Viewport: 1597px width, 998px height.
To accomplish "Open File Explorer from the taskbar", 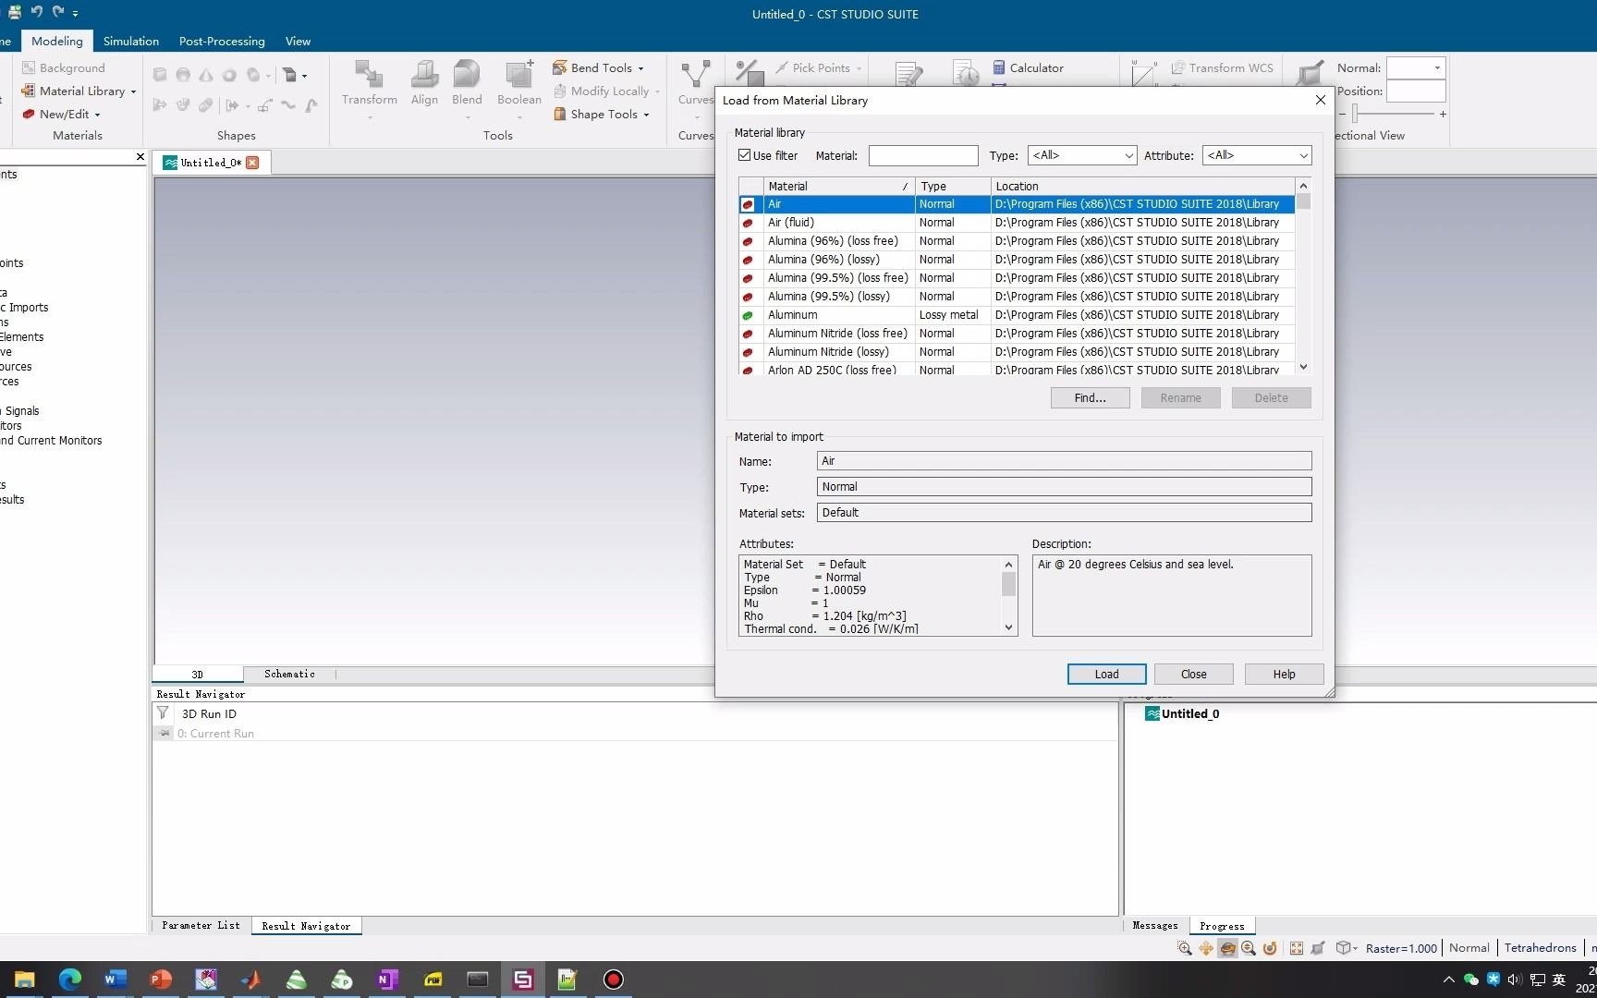I will pos(25,979).
